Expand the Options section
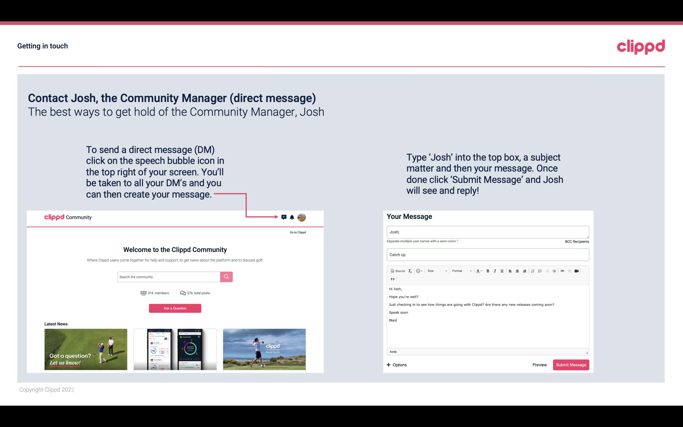 396,365
